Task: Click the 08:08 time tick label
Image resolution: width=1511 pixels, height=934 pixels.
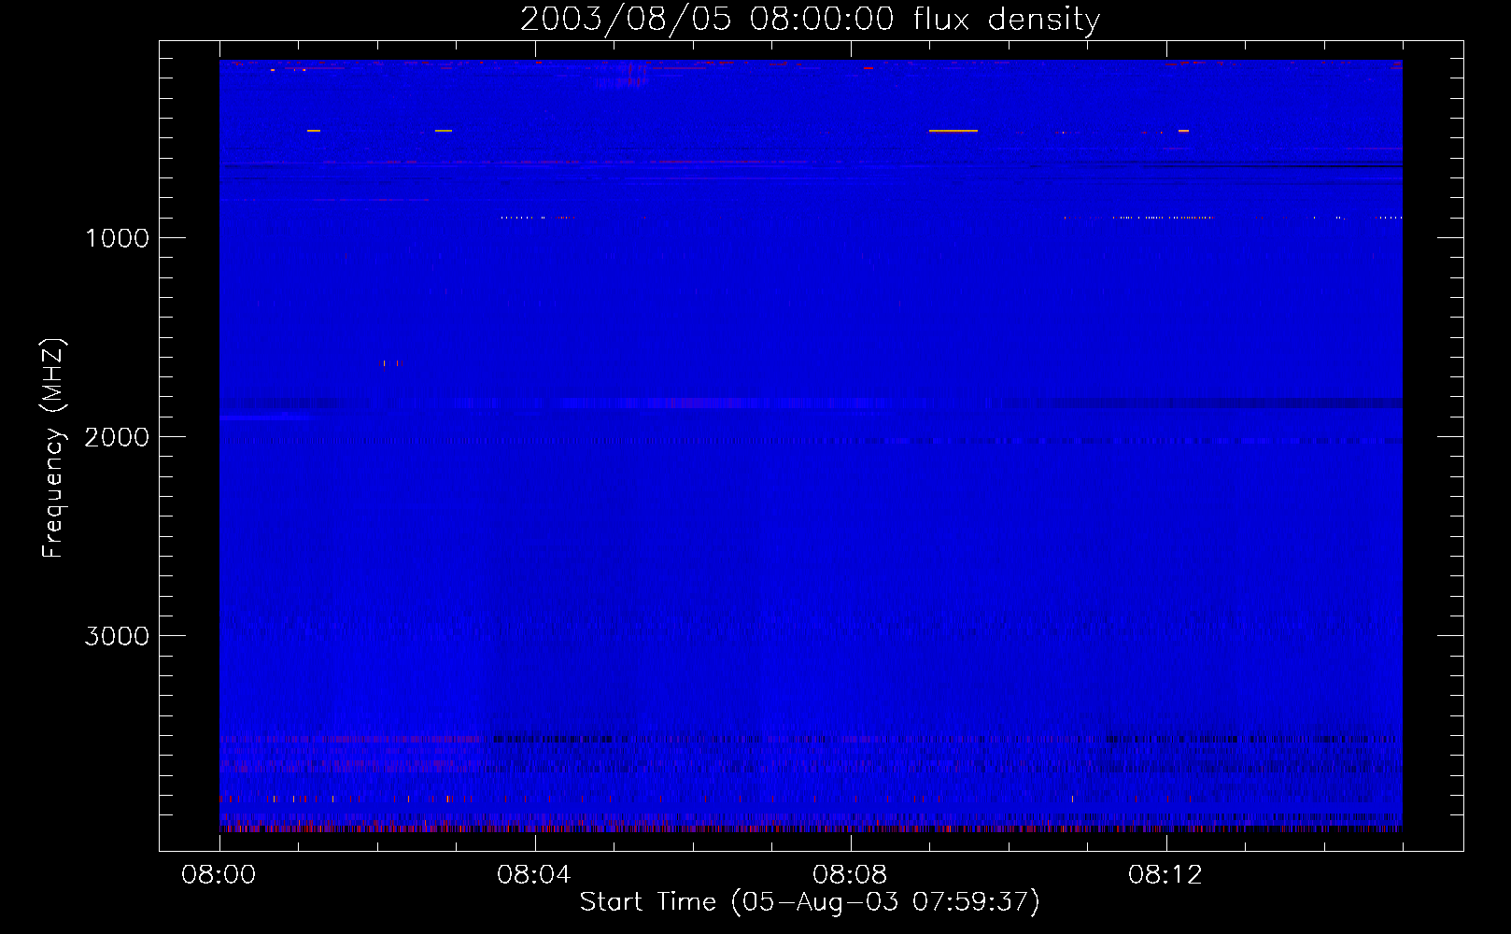Action: [850, 875]
